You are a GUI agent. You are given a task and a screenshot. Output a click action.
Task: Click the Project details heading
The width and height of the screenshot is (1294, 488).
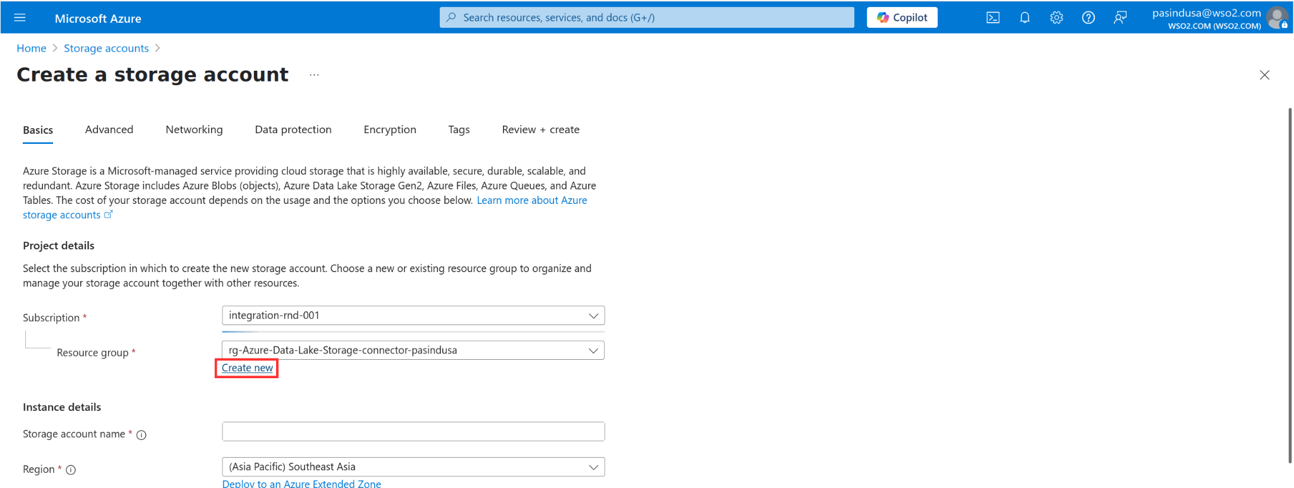(x=59, y=246)
